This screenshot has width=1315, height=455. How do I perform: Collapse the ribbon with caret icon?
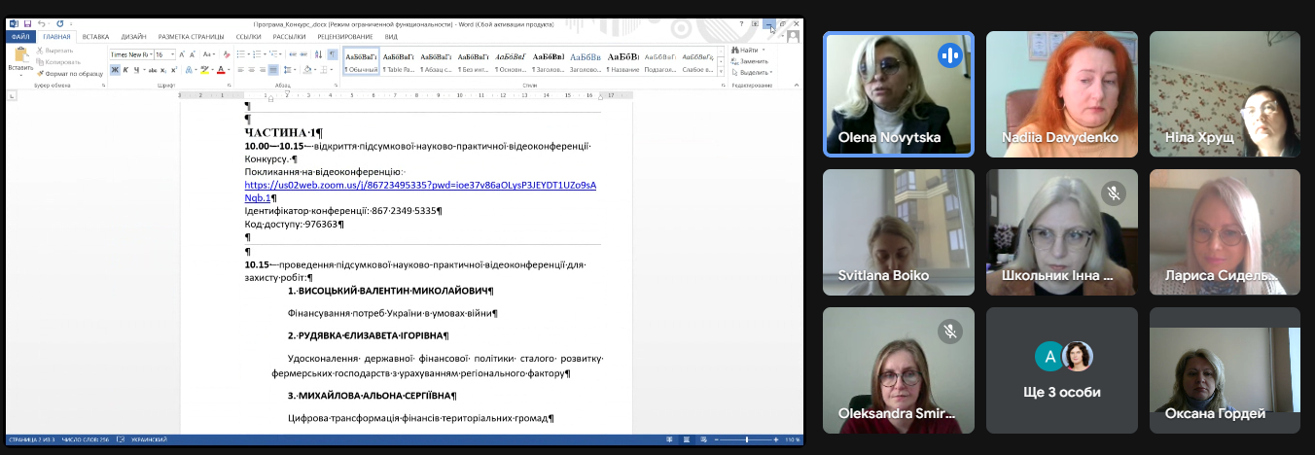(797, 85)
